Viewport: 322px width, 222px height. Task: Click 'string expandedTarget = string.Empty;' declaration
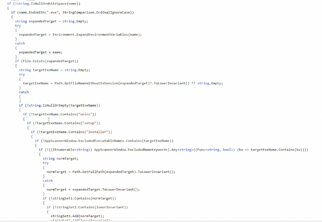pos(52,21)
